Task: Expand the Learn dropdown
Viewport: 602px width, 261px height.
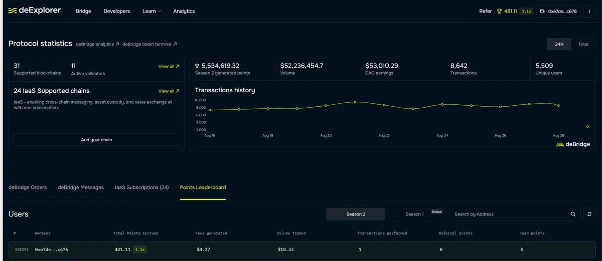Action: click(x=152, y=11)
